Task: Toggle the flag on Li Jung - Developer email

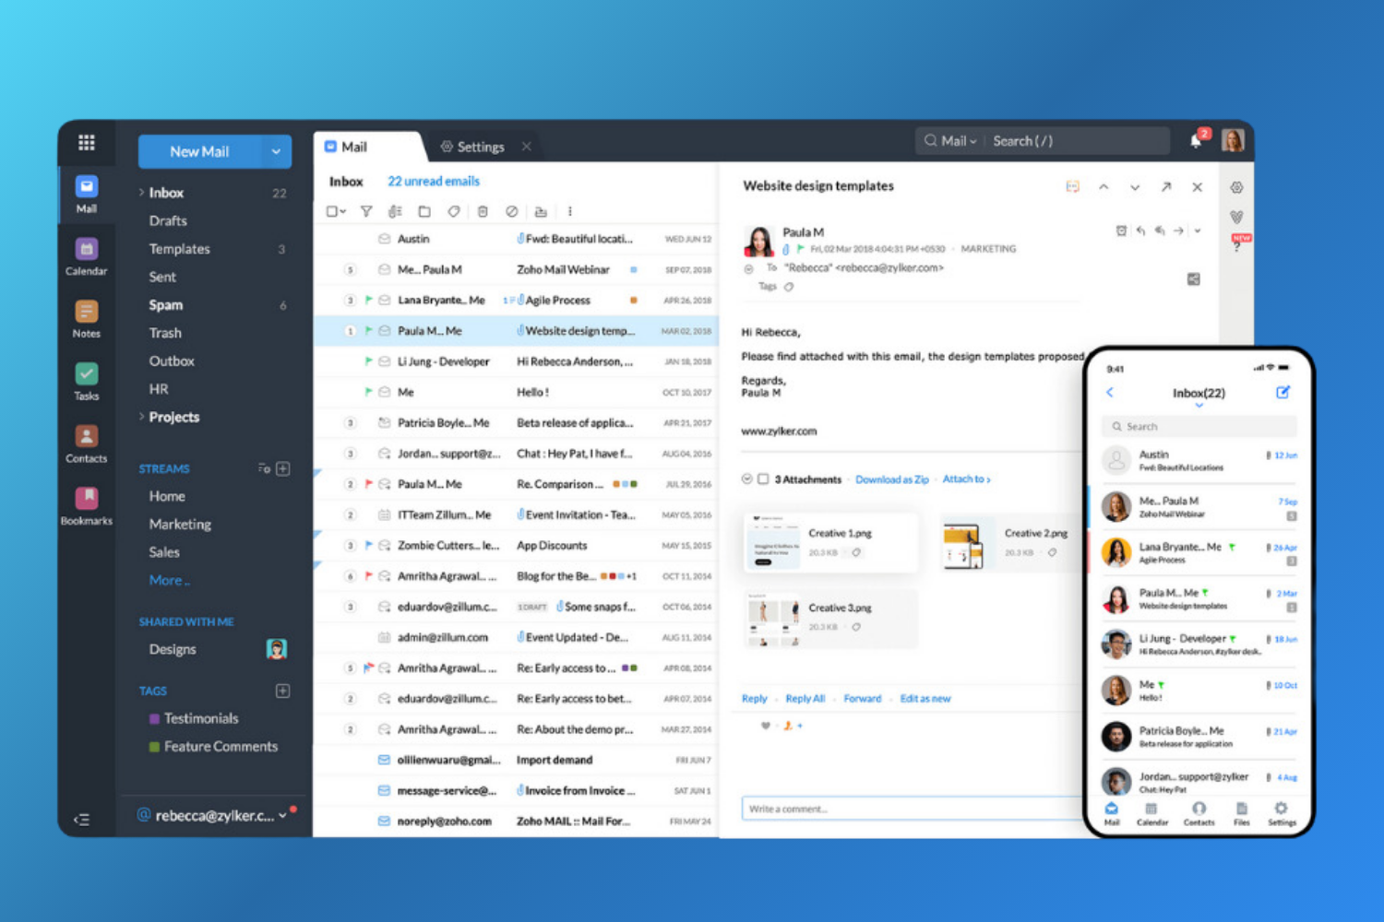Action: click(369, 361)
